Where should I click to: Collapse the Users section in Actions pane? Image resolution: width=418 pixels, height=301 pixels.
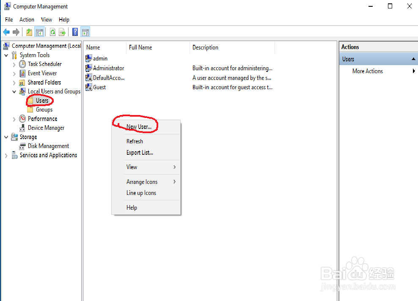point(413,59)
